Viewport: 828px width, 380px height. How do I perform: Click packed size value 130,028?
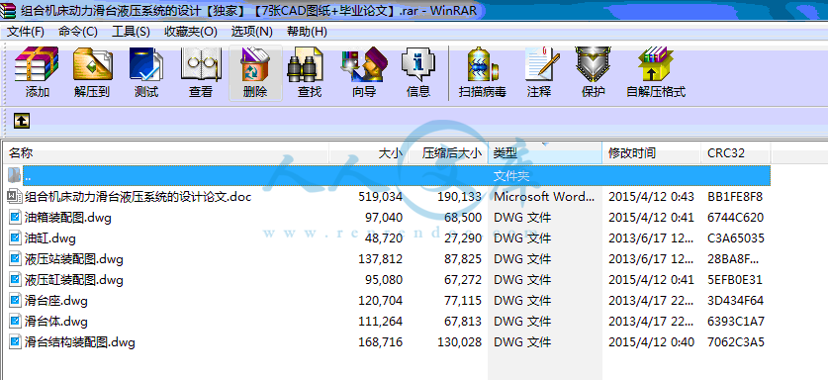tap(459, 342)
